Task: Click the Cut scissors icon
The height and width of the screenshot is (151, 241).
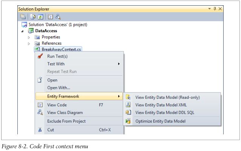Action: pos(40,130)
